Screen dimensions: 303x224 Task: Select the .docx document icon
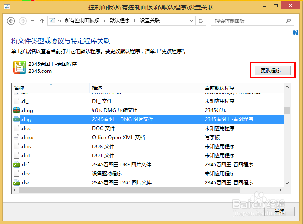coord(17,137)
